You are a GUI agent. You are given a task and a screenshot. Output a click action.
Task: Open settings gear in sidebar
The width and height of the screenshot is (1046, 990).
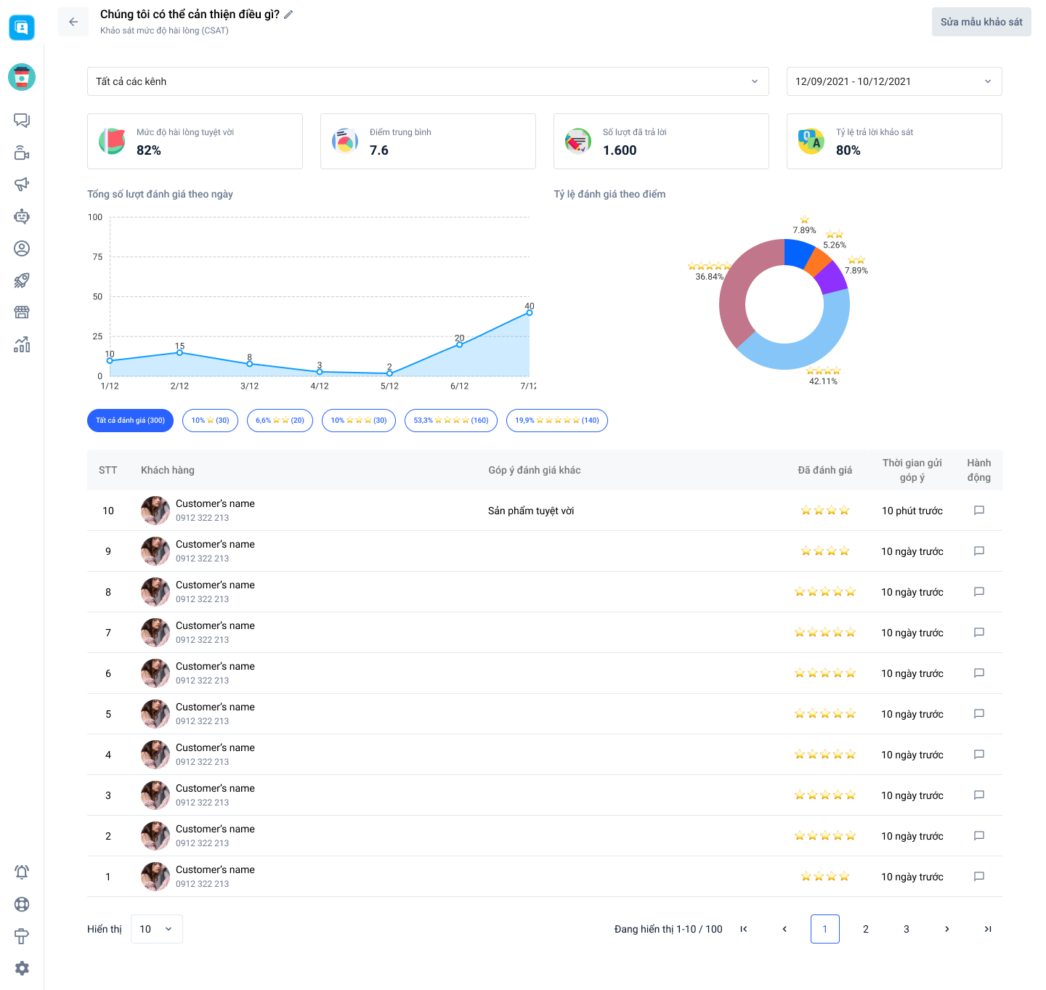(22, 967)
